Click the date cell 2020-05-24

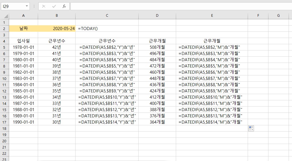click(57, 29)
